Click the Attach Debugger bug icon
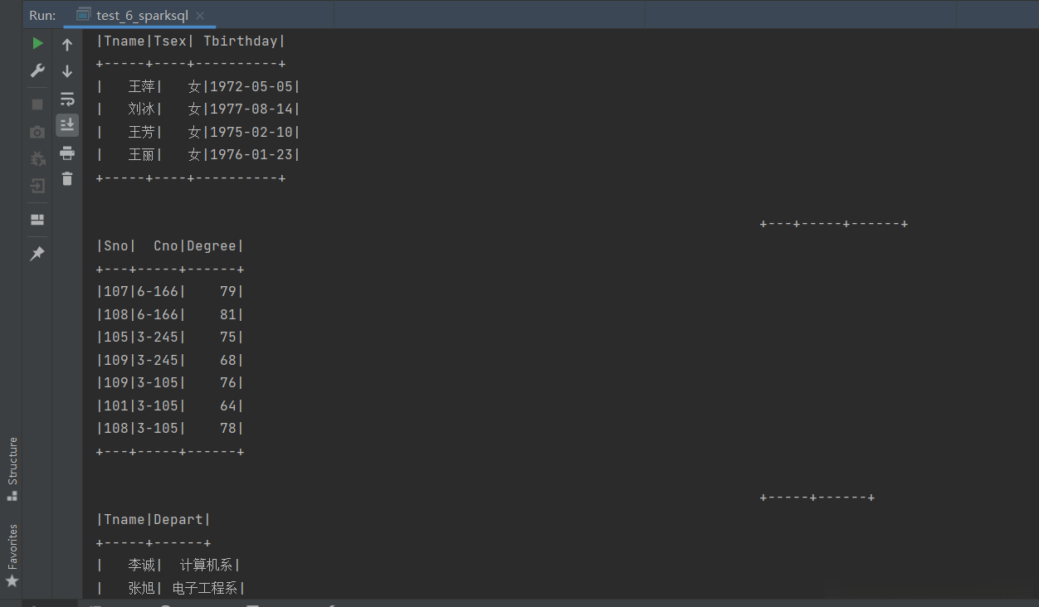Viewport: 1039px width, 607px height. 37,158
